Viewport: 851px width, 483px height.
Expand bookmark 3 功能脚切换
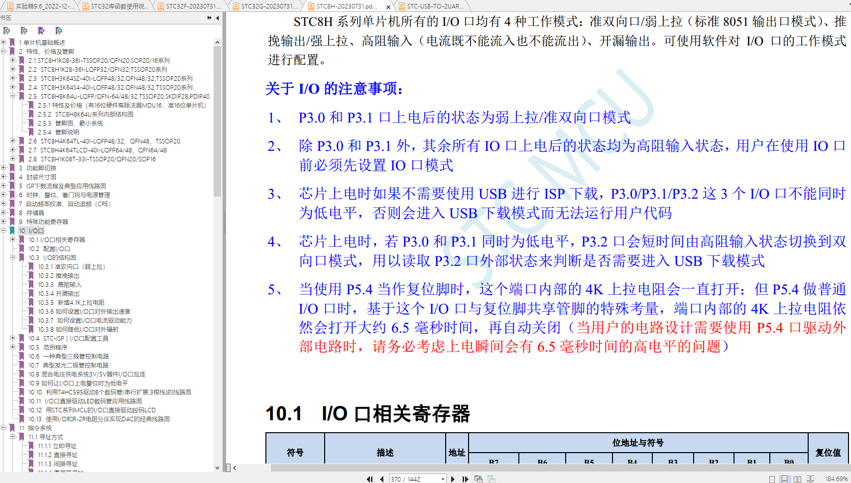[4, 168]
